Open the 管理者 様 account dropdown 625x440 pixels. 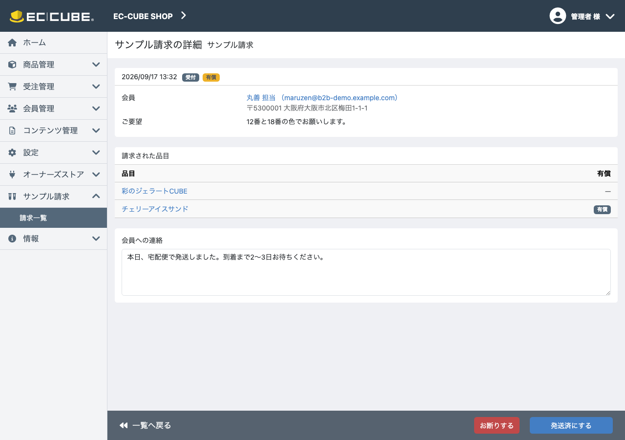pyautogui.click(x=582, y=16)
